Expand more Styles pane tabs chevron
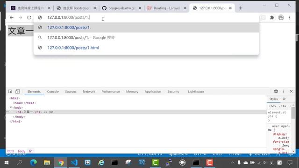Screen dimensions: 299x168 (284, 99)
